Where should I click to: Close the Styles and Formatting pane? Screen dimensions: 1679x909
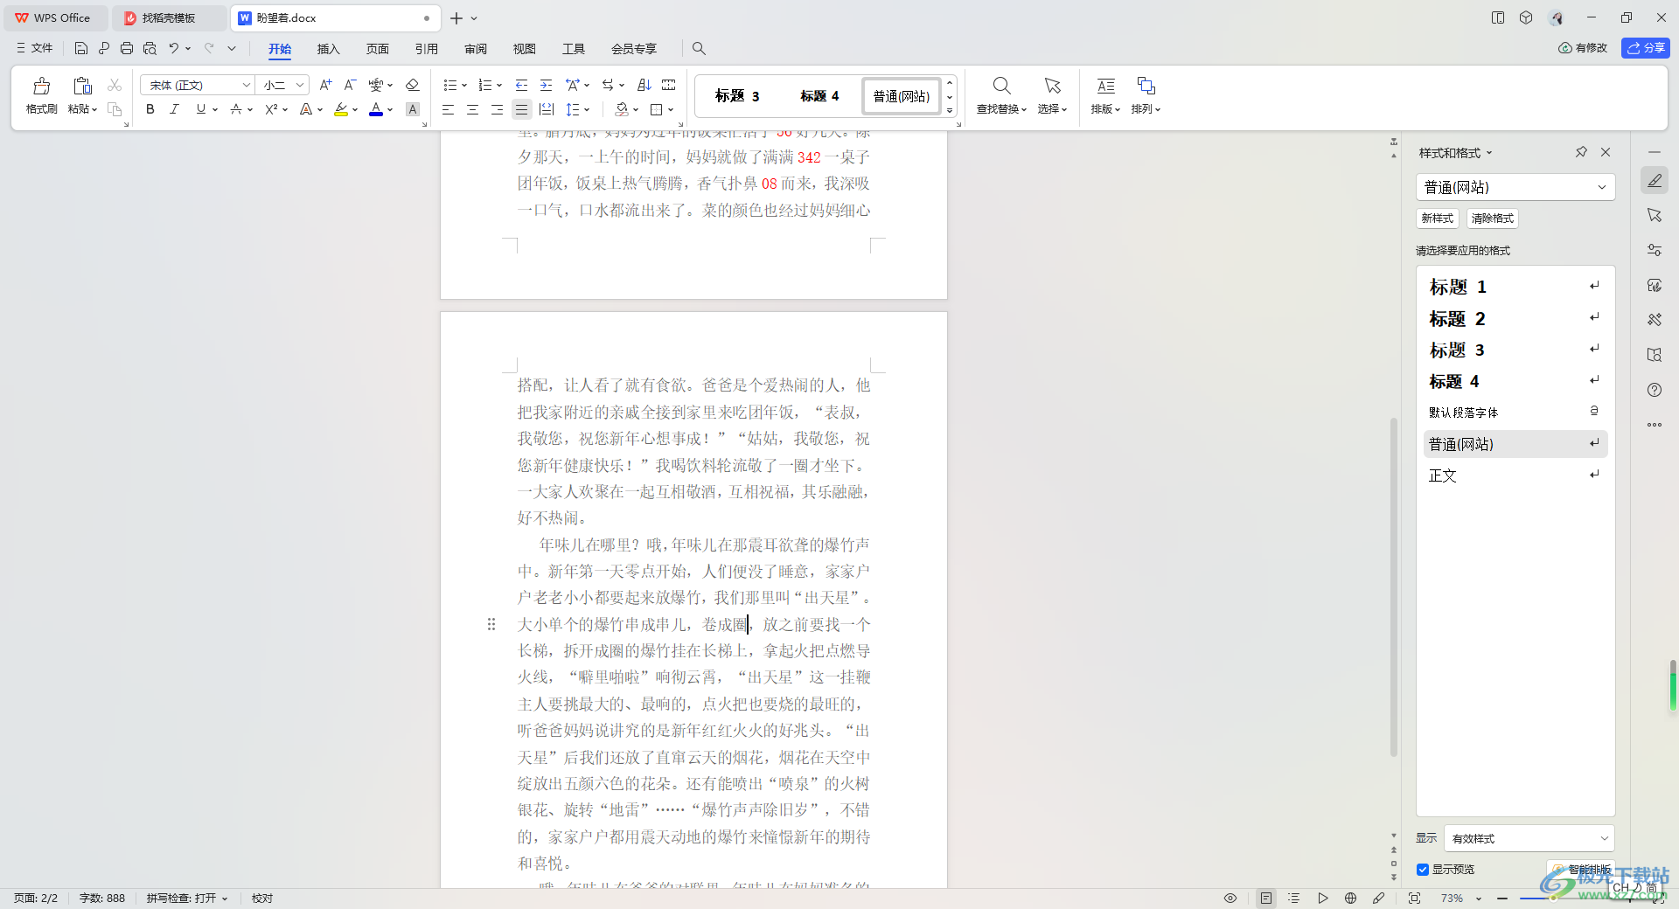1606,152
